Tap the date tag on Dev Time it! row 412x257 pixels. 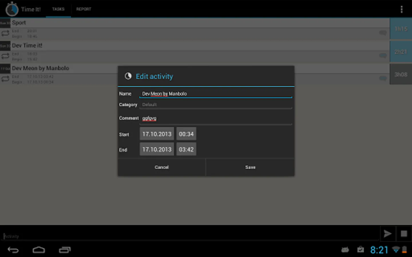pos(5,46)
